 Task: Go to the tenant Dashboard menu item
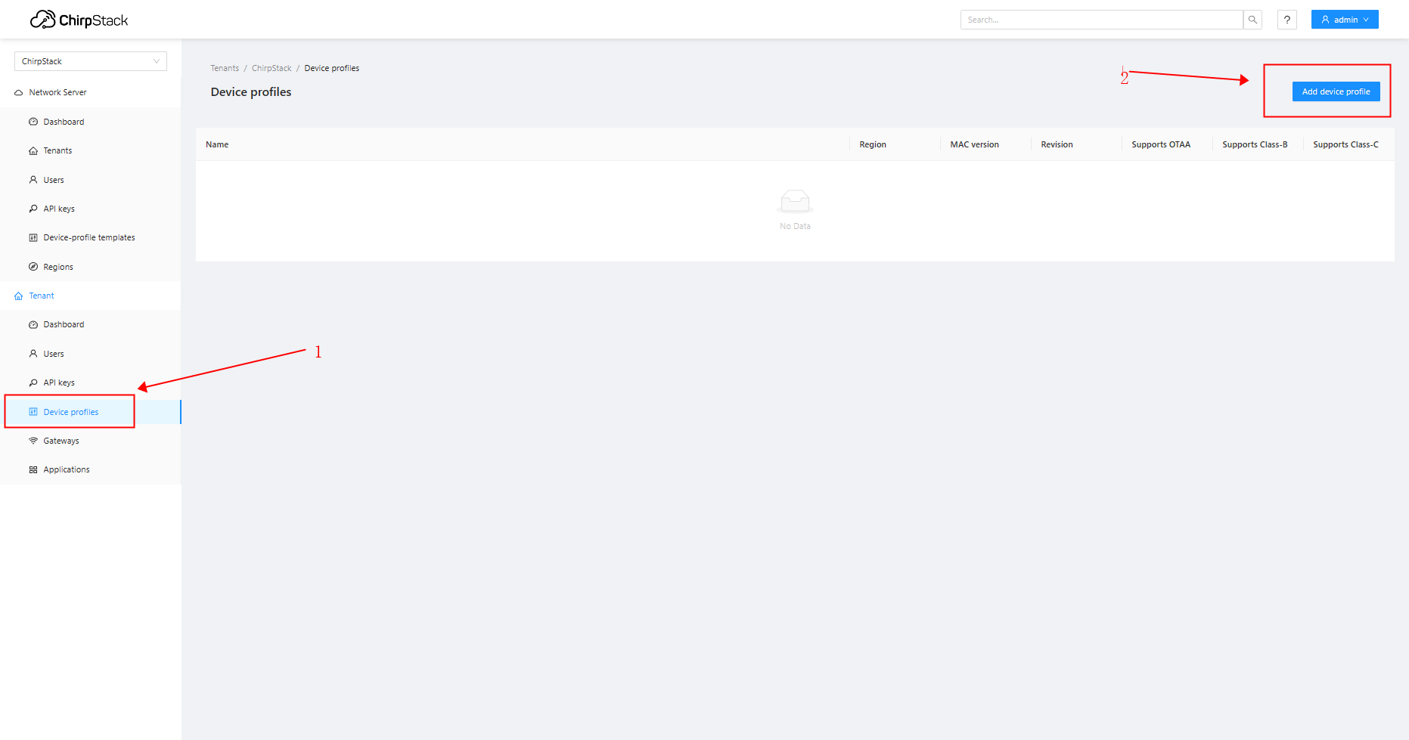[x=64, y=325]
